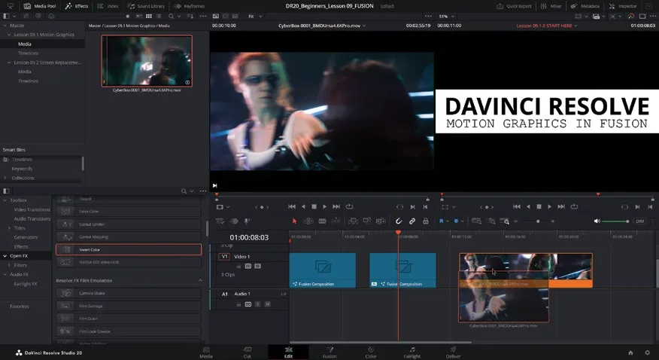This screenshot has height=360, width=659.
Task: Click the voiceover microphone icon
Action: point(247,221)
